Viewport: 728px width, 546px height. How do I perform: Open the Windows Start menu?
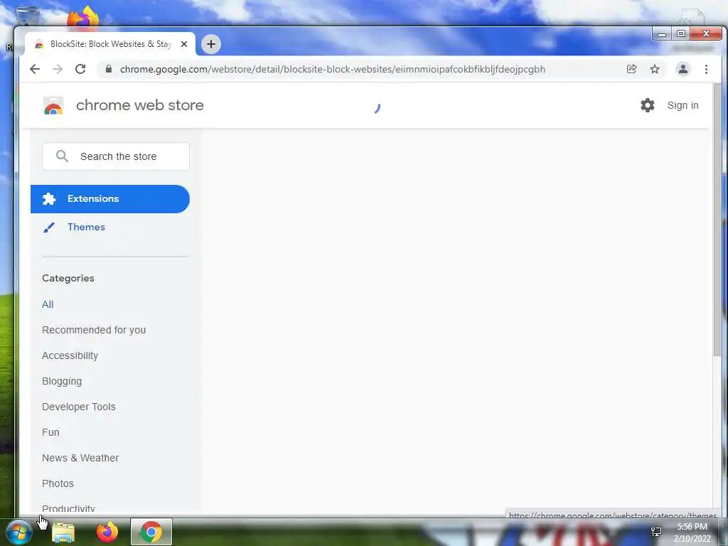click(19, 532)
